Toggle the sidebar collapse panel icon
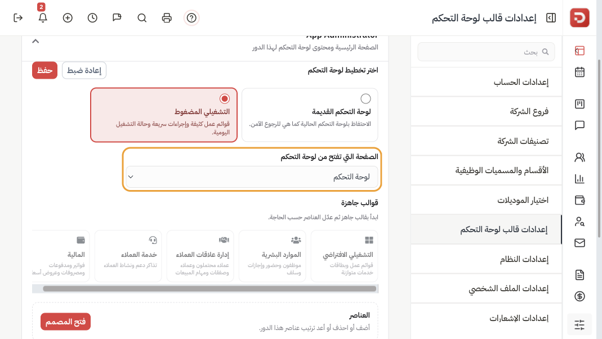Image resolution: width=602 pixels, height=339 pixels. 551,18
